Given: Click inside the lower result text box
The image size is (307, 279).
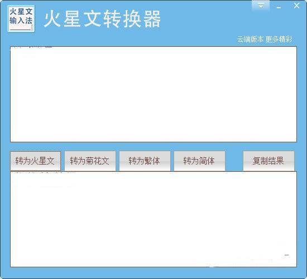Looking at the screenshot, I should (x=153, y=219).
